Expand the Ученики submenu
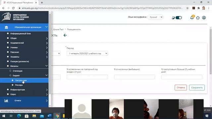The height and width of the screenshot is (119, 212). tap(47, 48)
